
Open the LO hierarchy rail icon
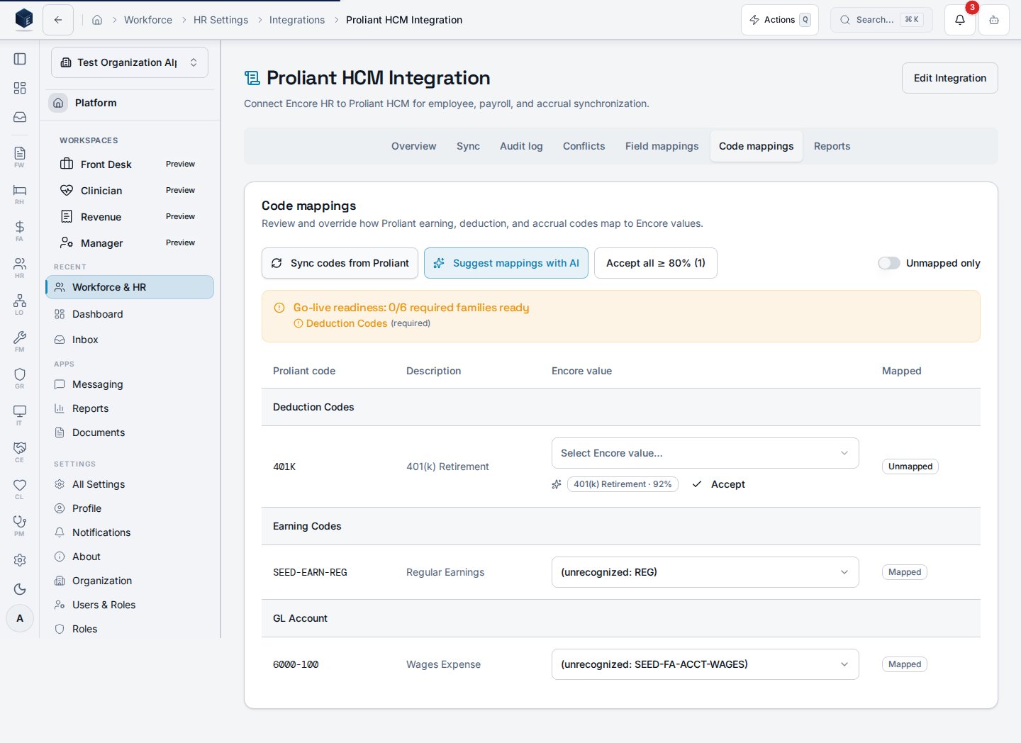tap(20, 303)
